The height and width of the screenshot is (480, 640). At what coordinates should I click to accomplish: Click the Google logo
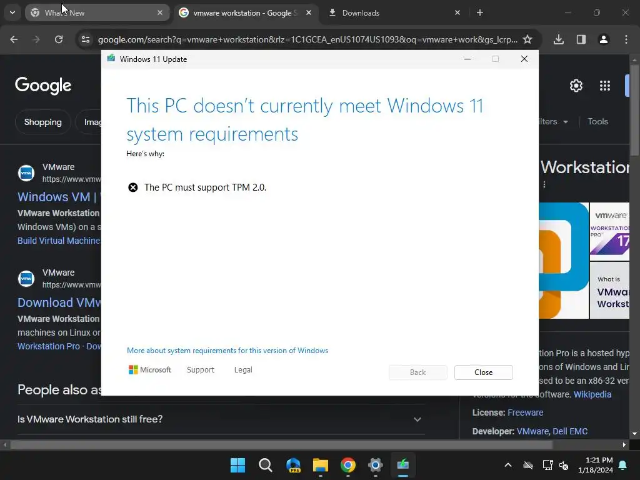tap(43, 86)
